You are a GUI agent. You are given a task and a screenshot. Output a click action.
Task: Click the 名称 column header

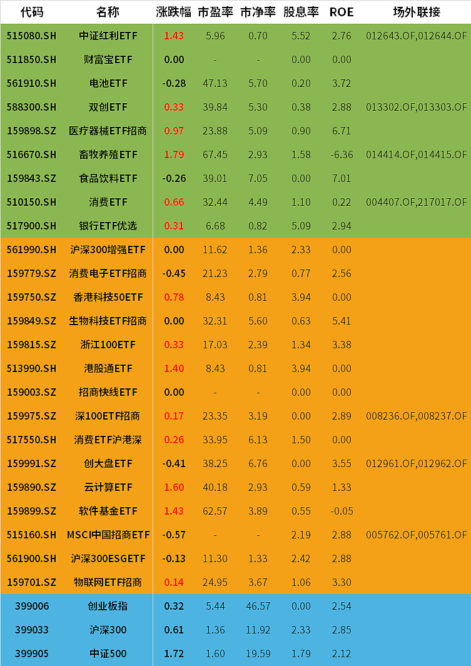tap(108, 12)
